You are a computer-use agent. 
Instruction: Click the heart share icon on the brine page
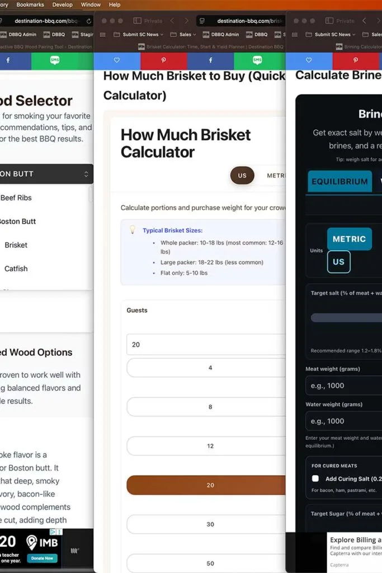(309, 59)
